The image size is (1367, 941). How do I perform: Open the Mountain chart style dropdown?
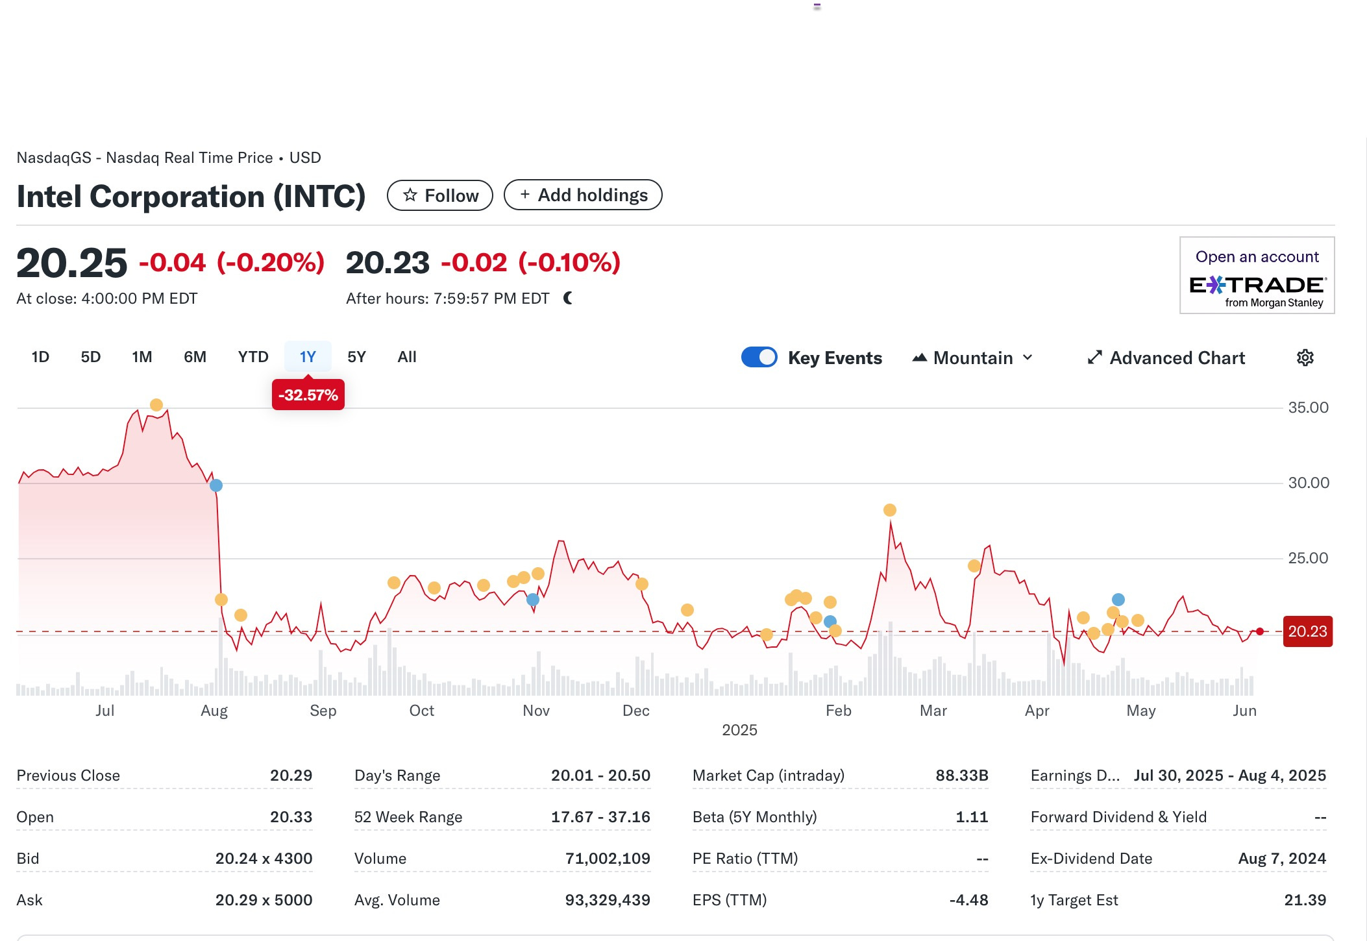pos(972,358)
